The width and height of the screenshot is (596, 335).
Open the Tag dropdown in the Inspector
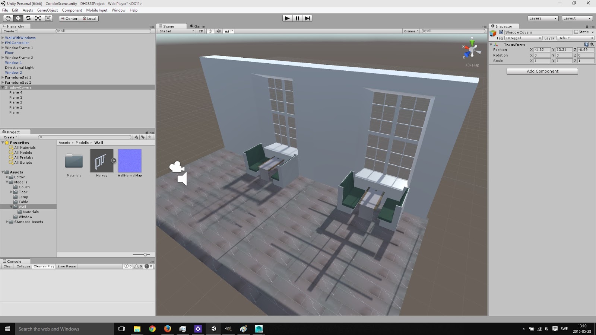coord(523,38)
